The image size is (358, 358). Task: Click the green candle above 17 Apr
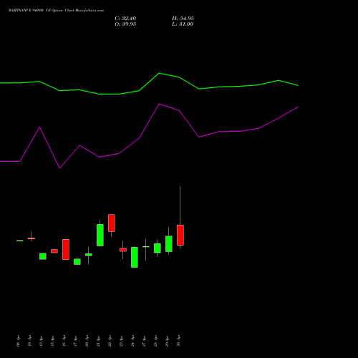77,262
